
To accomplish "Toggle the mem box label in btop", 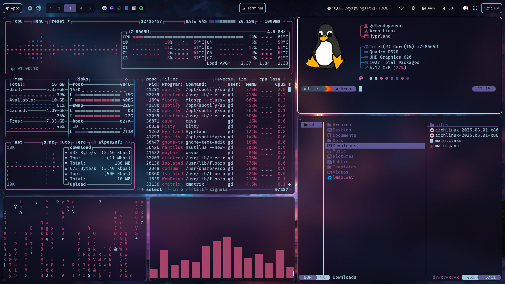I will pyautogui.click(x=18, y=79).
